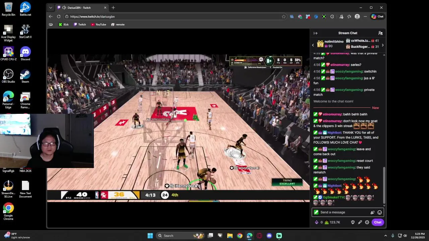Mute the DariusGBN tab audio icon
This screenshot has height=241, width=429.
pyautogui.click(x=64, y=8)
